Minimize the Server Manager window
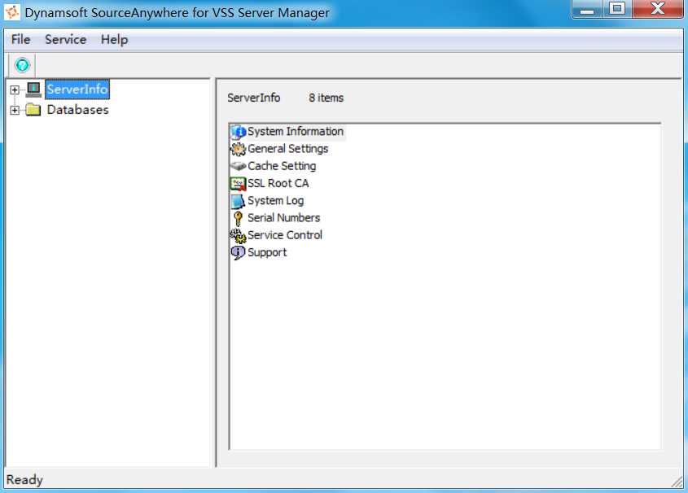The width and height of the screenshot is (688, 493). [x=587, y=9]
